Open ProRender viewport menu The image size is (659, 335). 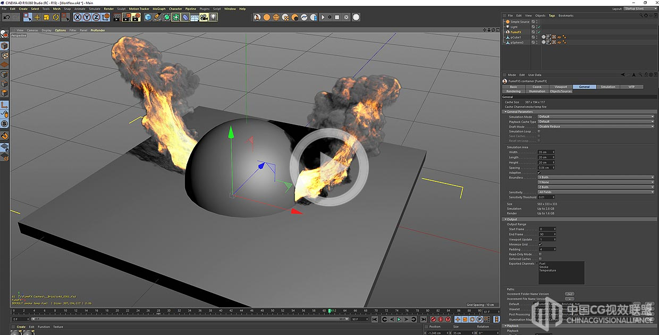(98, 30)
